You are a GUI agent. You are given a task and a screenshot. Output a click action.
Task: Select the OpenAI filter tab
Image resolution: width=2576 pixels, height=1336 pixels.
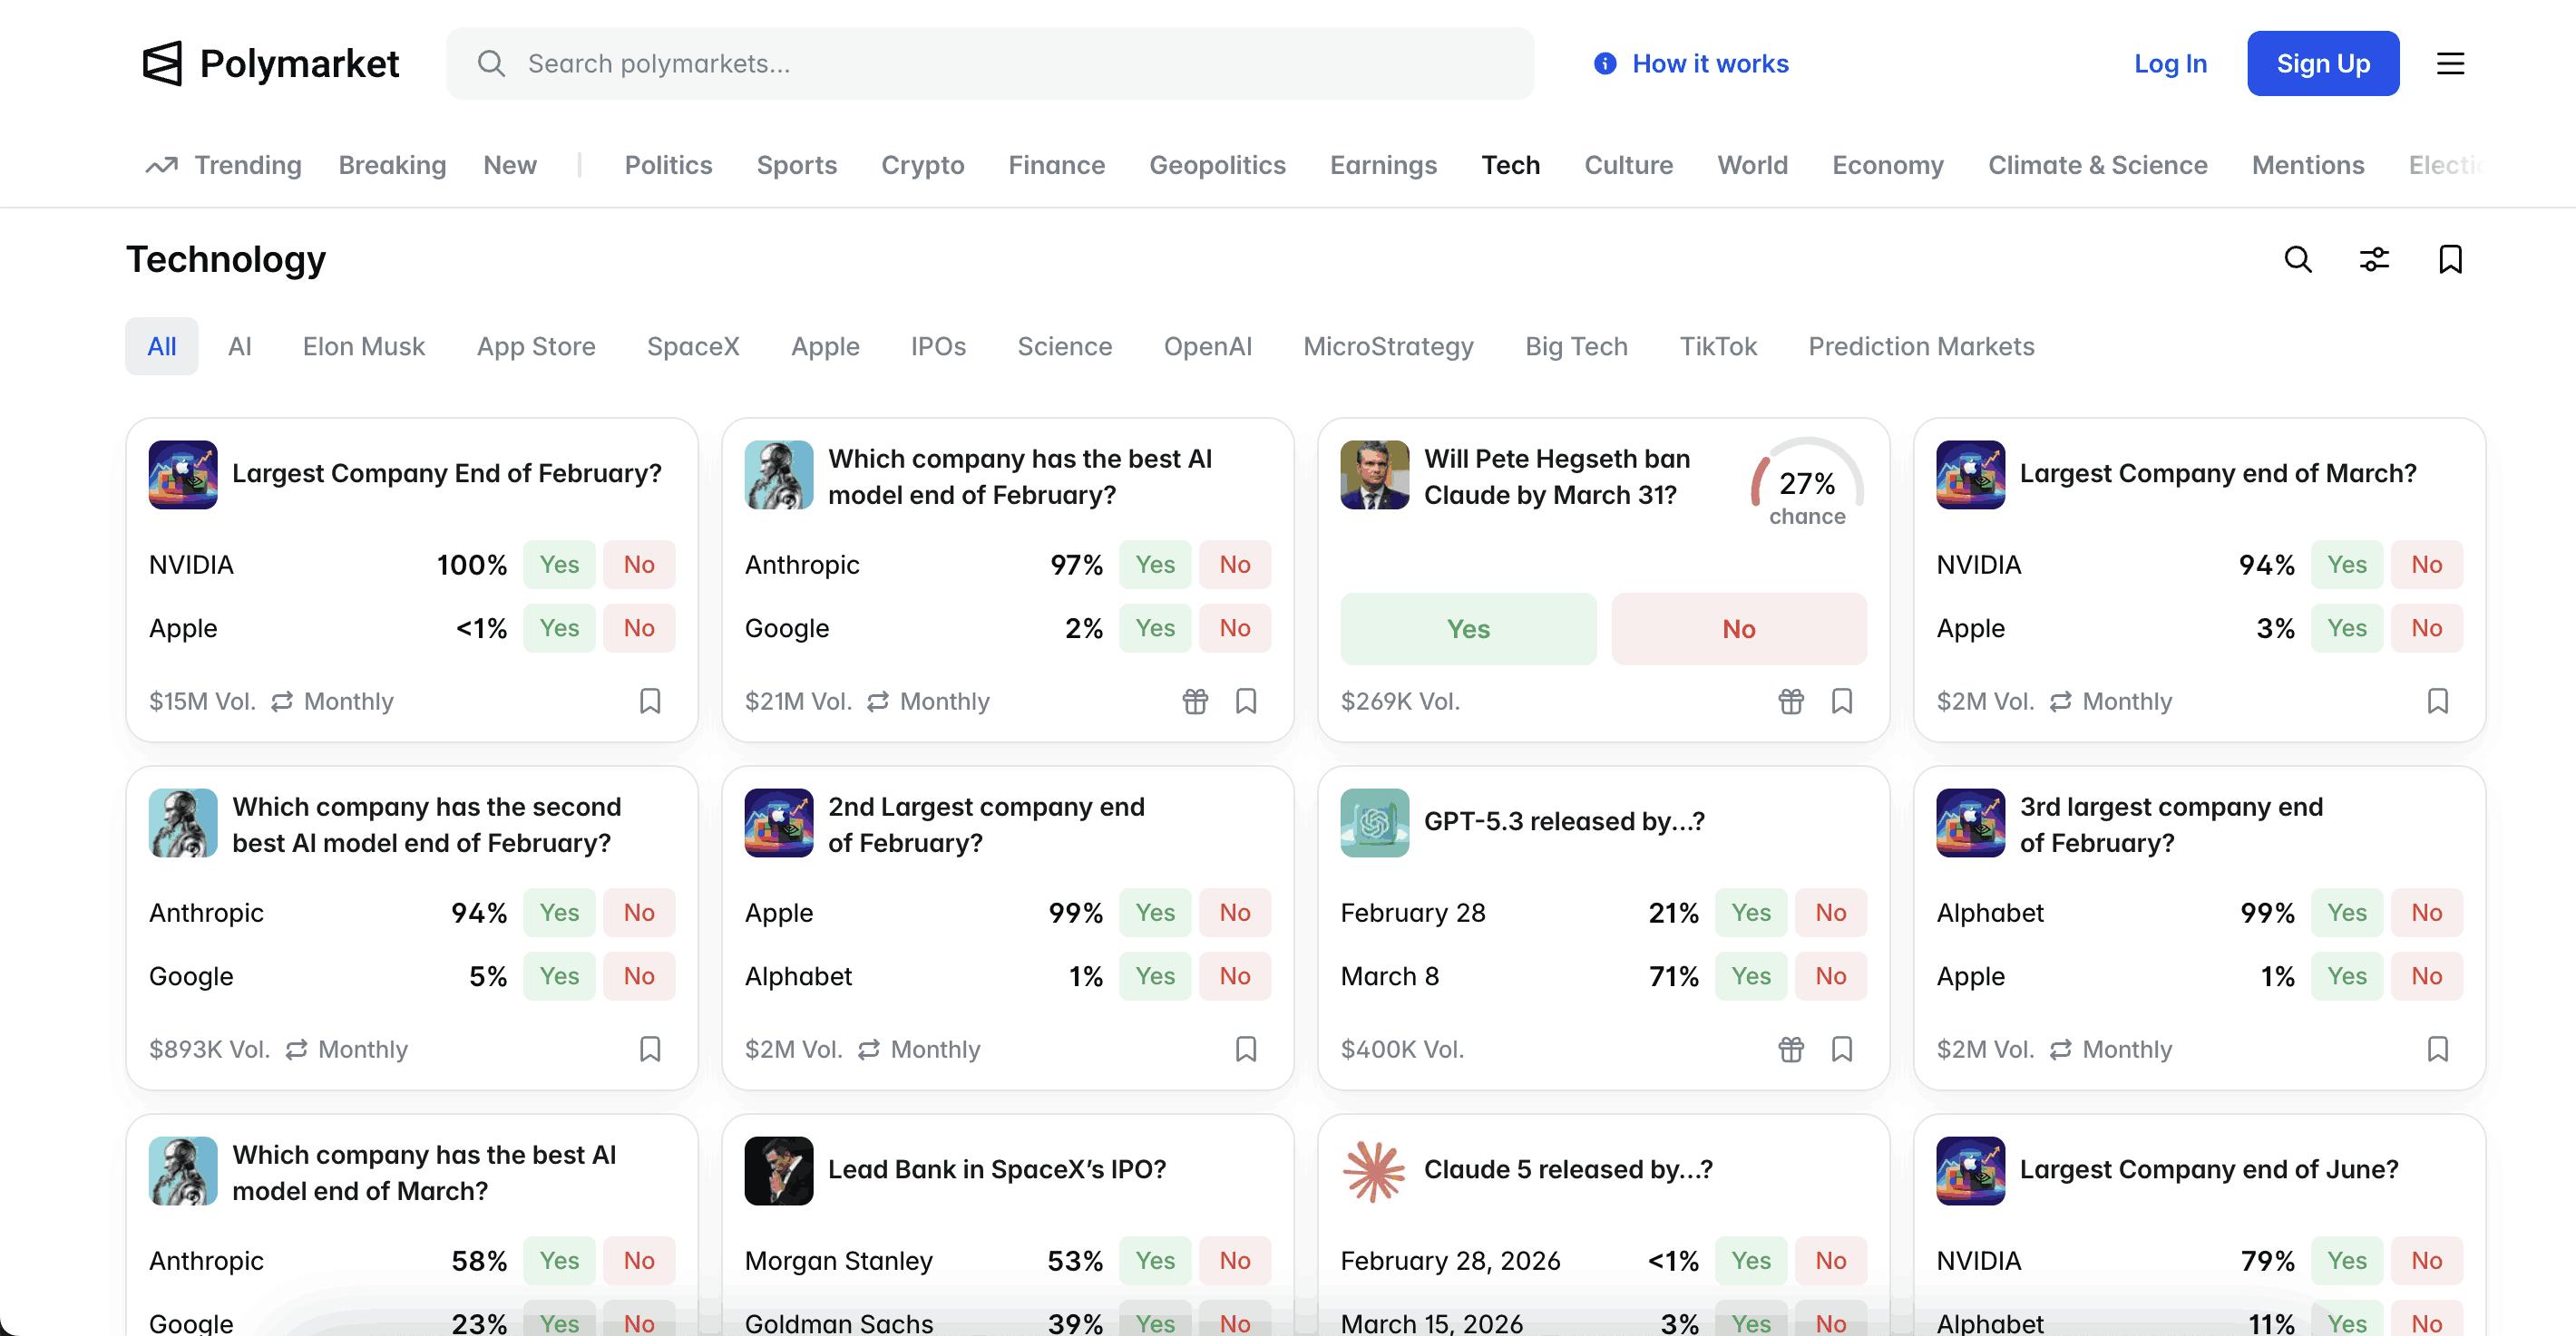(x=1207, y=345)
